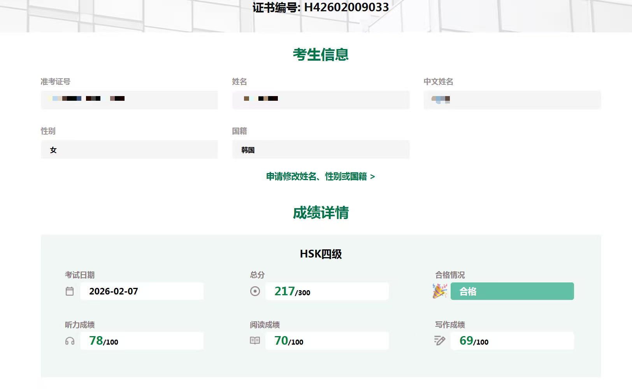This screenshot has height=389, width=632.
Task: Select the 国籍 field showing 韩国
Action: 321,150
